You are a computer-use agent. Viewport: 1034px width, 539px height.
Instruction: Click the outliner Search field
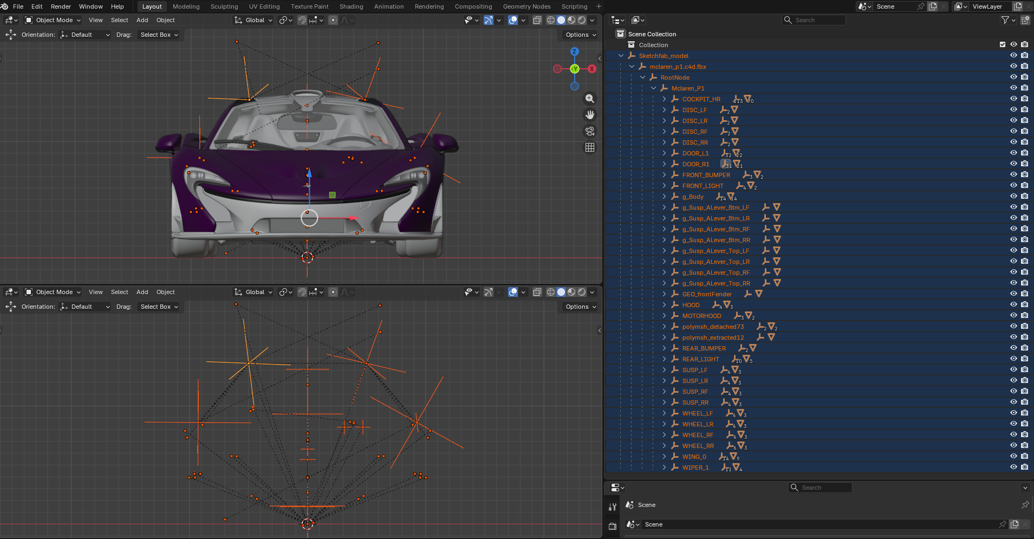pos(814,20)
